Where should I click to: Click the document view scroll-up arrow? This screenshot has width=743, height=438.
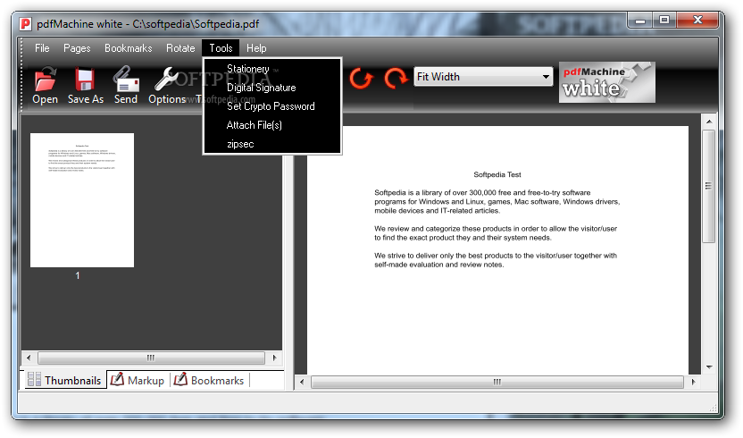(709, 122)
